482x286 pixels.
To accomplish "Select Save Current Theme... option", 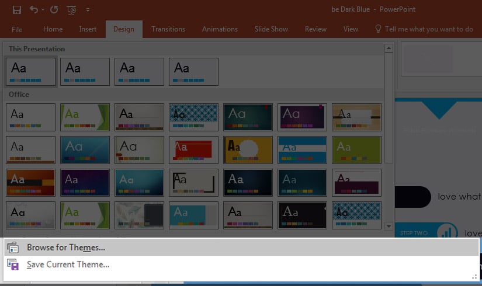I will [x=68, y=264].
